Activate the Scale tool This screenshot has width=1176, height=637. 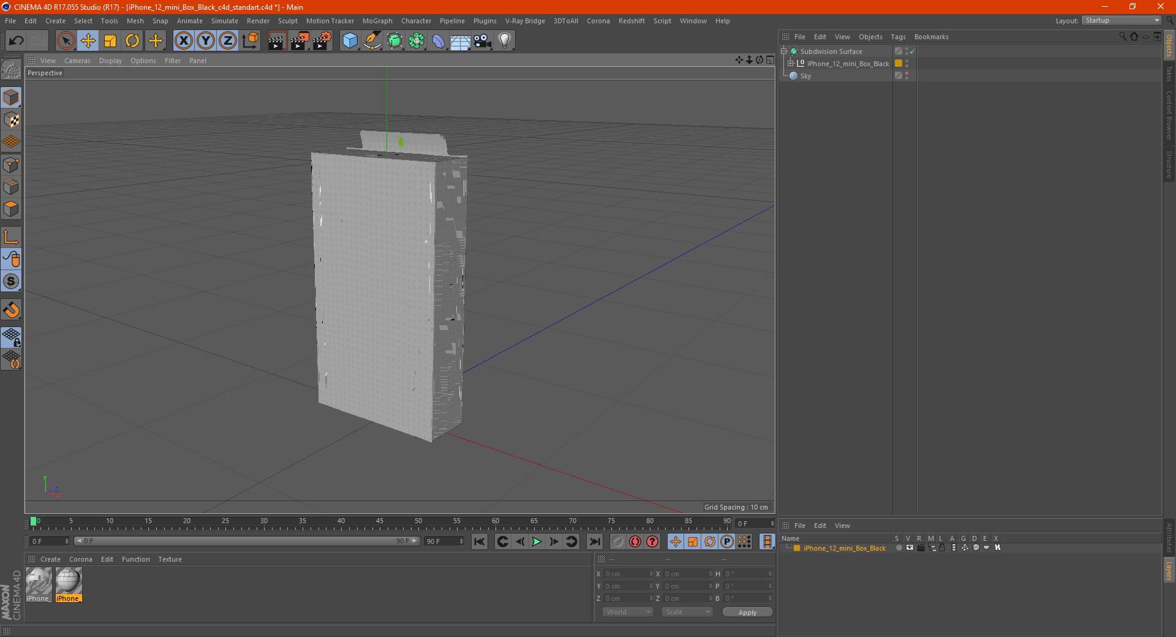(110, 41)
